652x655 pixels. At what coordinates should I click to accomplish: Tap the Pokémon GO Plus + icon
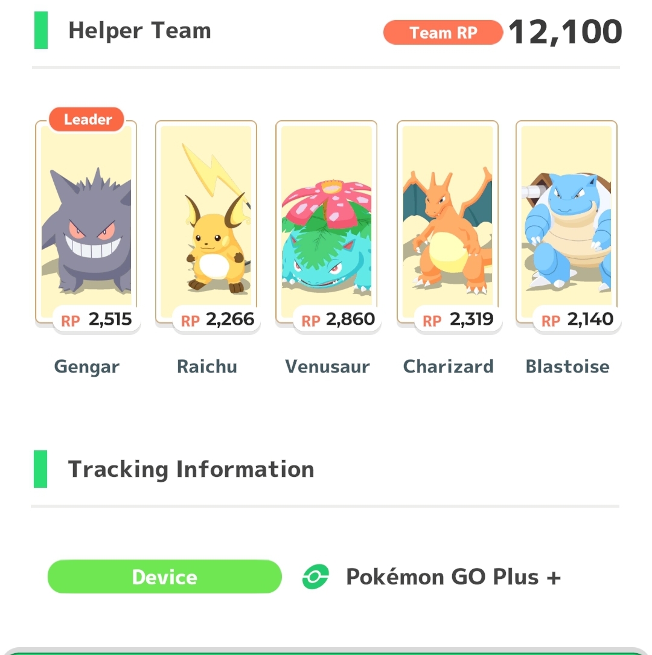(x=315, y=577)
